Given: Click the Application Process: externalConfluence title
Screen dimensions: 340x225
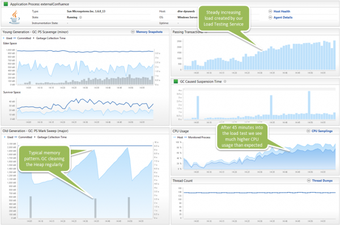Looking at the screenshot, I should pos(40,4).
